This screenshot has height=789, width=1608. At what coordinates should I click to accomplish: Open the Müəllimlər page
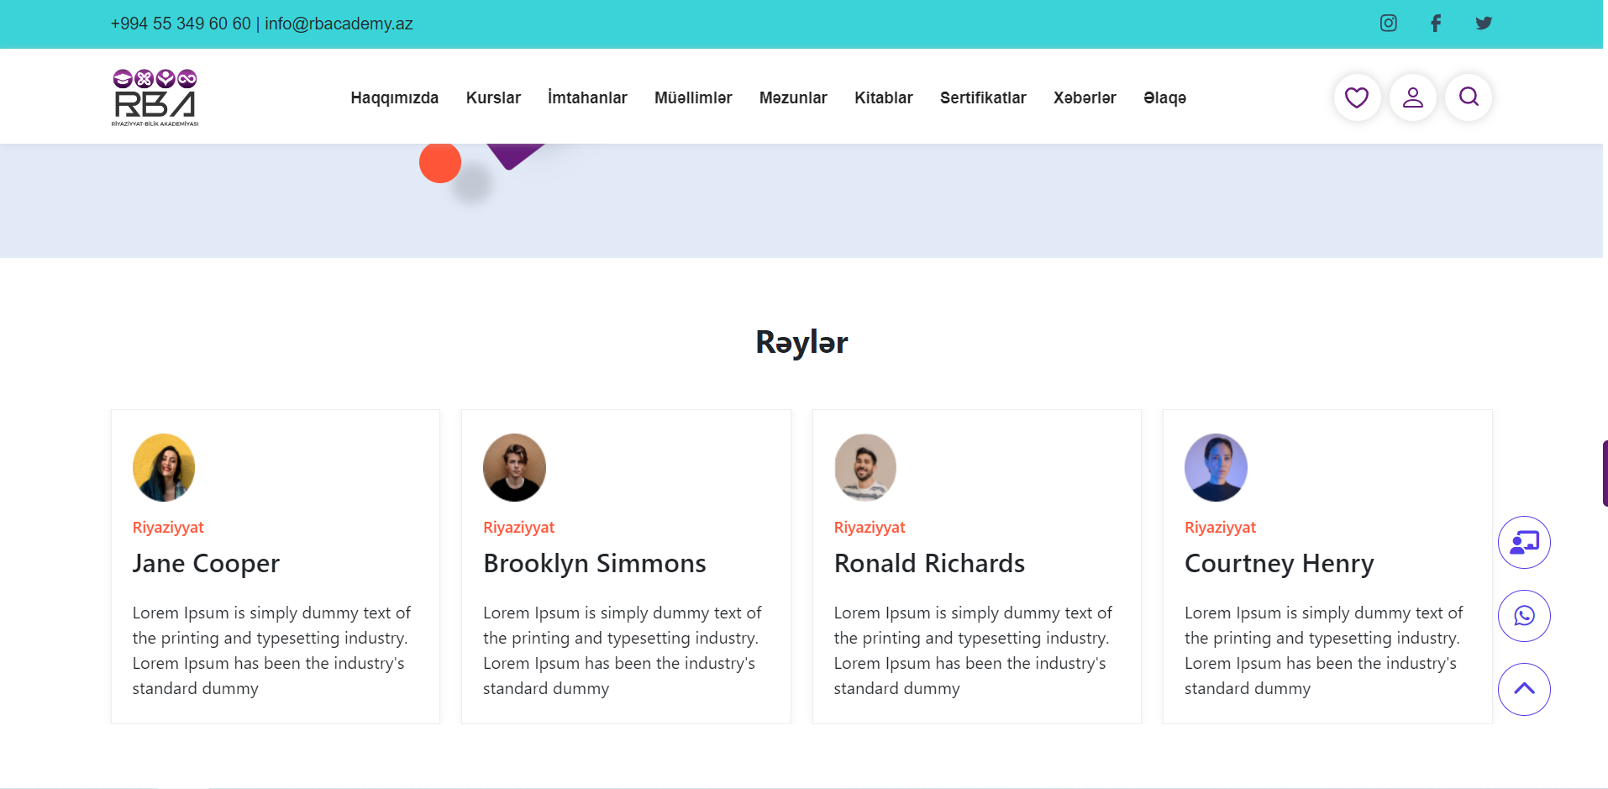[693, 98]
